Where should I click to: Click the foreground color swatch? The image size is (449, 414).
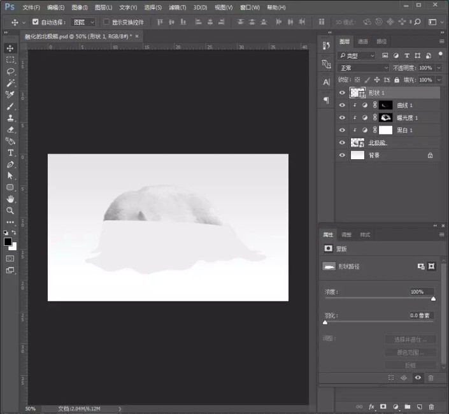click(x=8, y=241)
